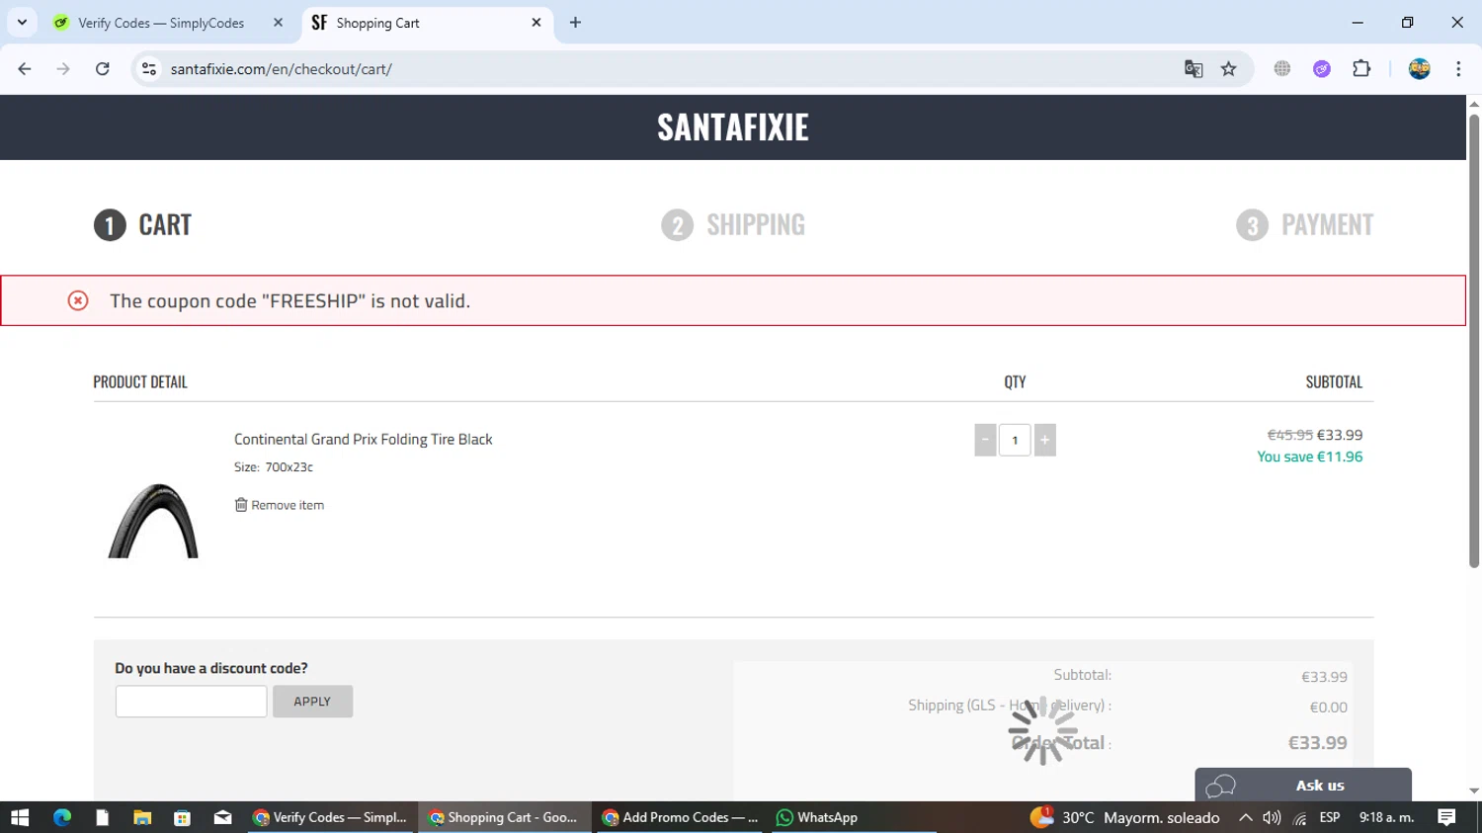Select step 2 SHIPPING
This screenshot has height=833, width=1482.
click(x=733, y=225)
